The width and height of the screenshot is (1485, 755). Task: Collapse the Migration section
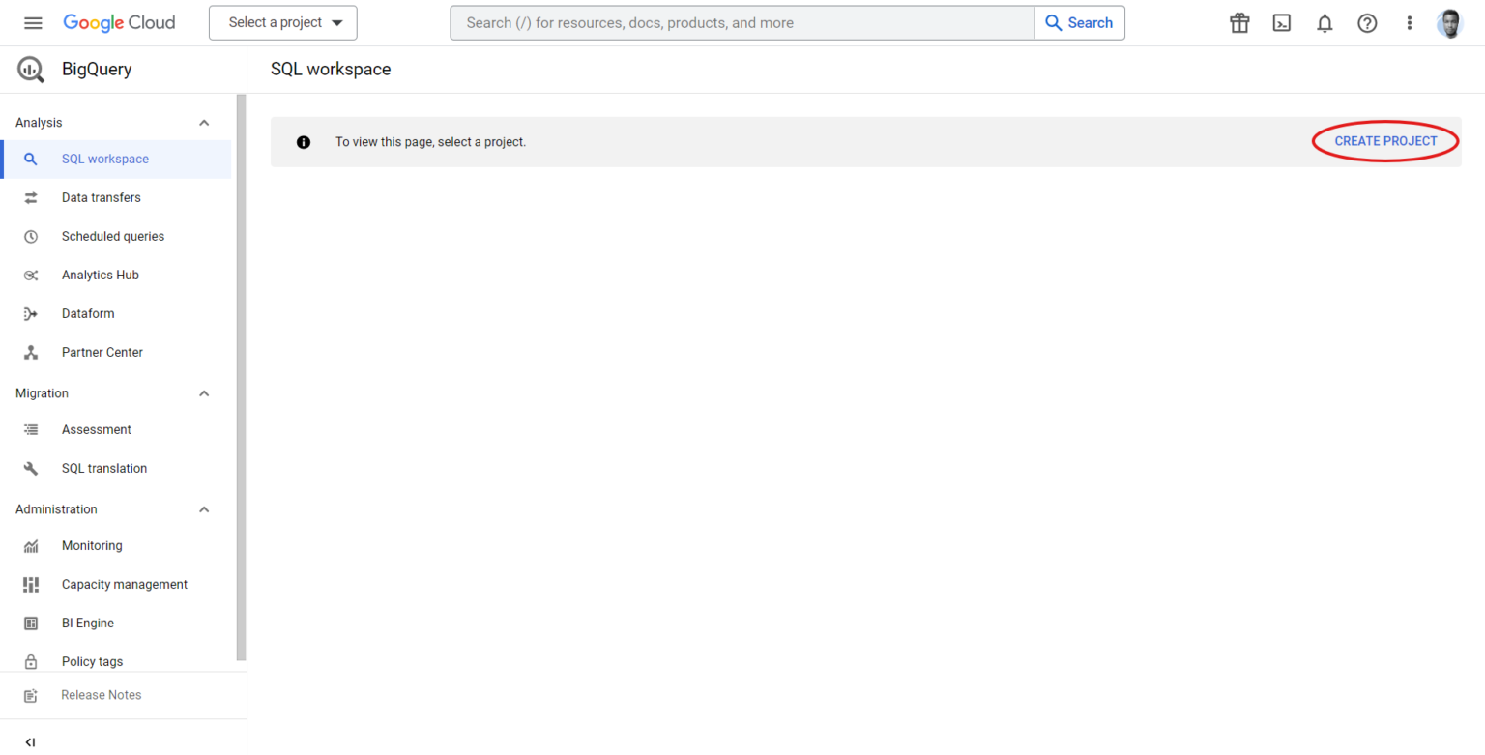pos(204,392)
